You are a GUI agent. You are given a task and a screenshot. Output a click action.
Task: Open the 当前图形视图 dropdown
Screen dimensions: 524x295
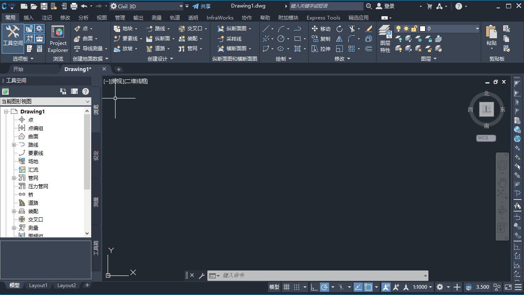coord(46,101)
